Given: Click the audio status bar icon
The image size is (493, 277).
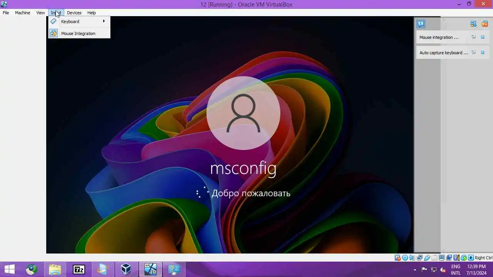Looking at the screenshot, I should (x=412, y=258).
